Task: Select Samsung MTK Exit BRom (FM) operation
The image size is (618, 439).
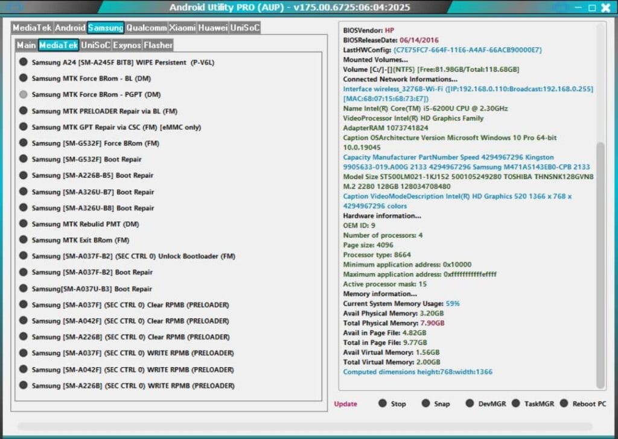Action: click(x=24, y=240)
